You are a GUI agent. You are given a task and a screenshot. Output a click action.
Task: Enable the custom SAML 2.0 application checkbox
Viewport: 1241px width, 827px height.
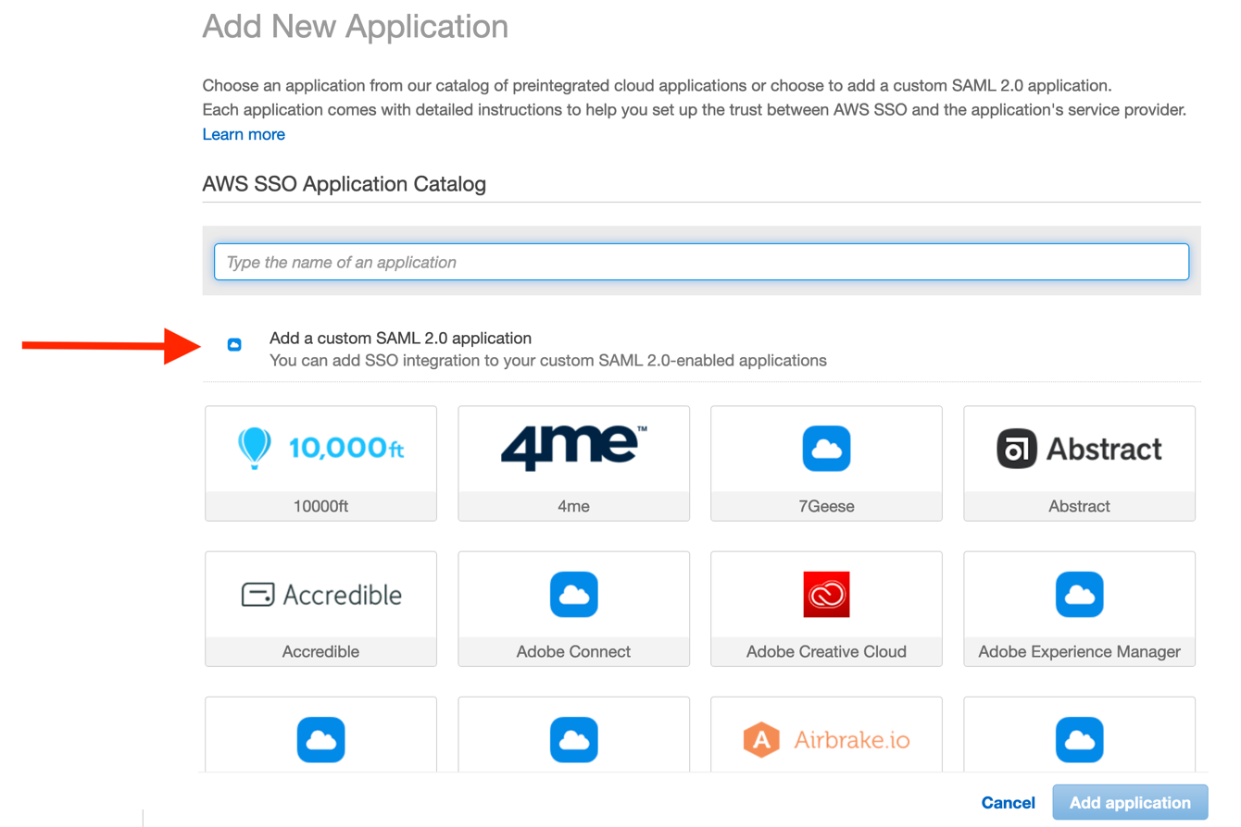(x=233, y=344)
